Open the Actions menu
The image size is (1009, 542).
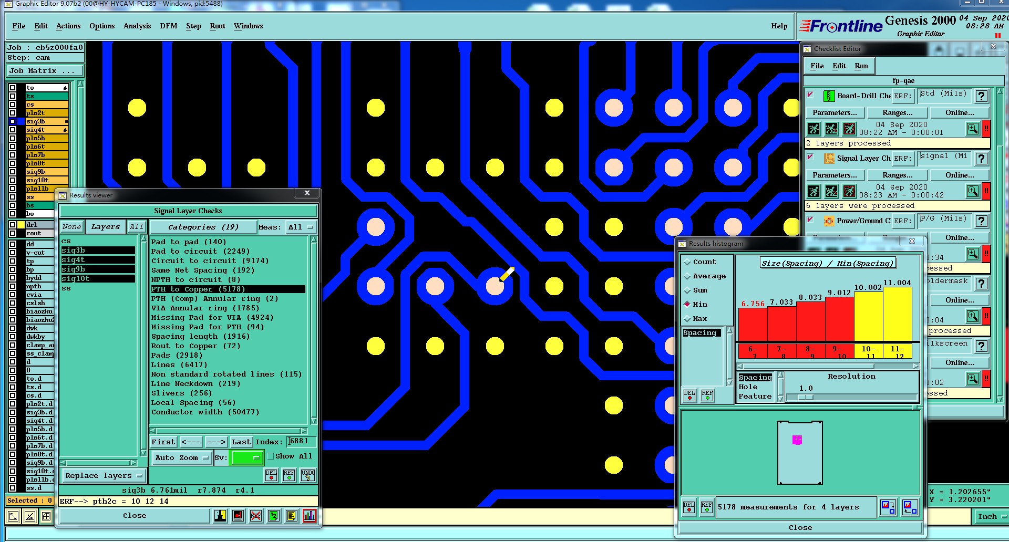coord(68,26)
